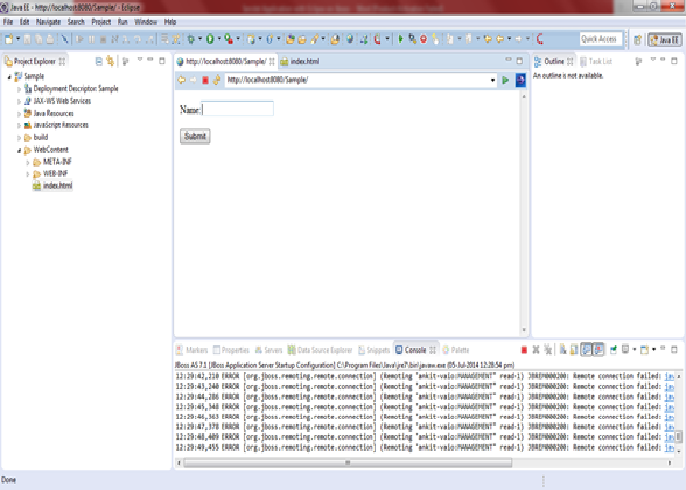The width and height of the screenshot is (686, 490).
Task: Click the Name text field
Action: pyautogui.click(x=237, y=109)
